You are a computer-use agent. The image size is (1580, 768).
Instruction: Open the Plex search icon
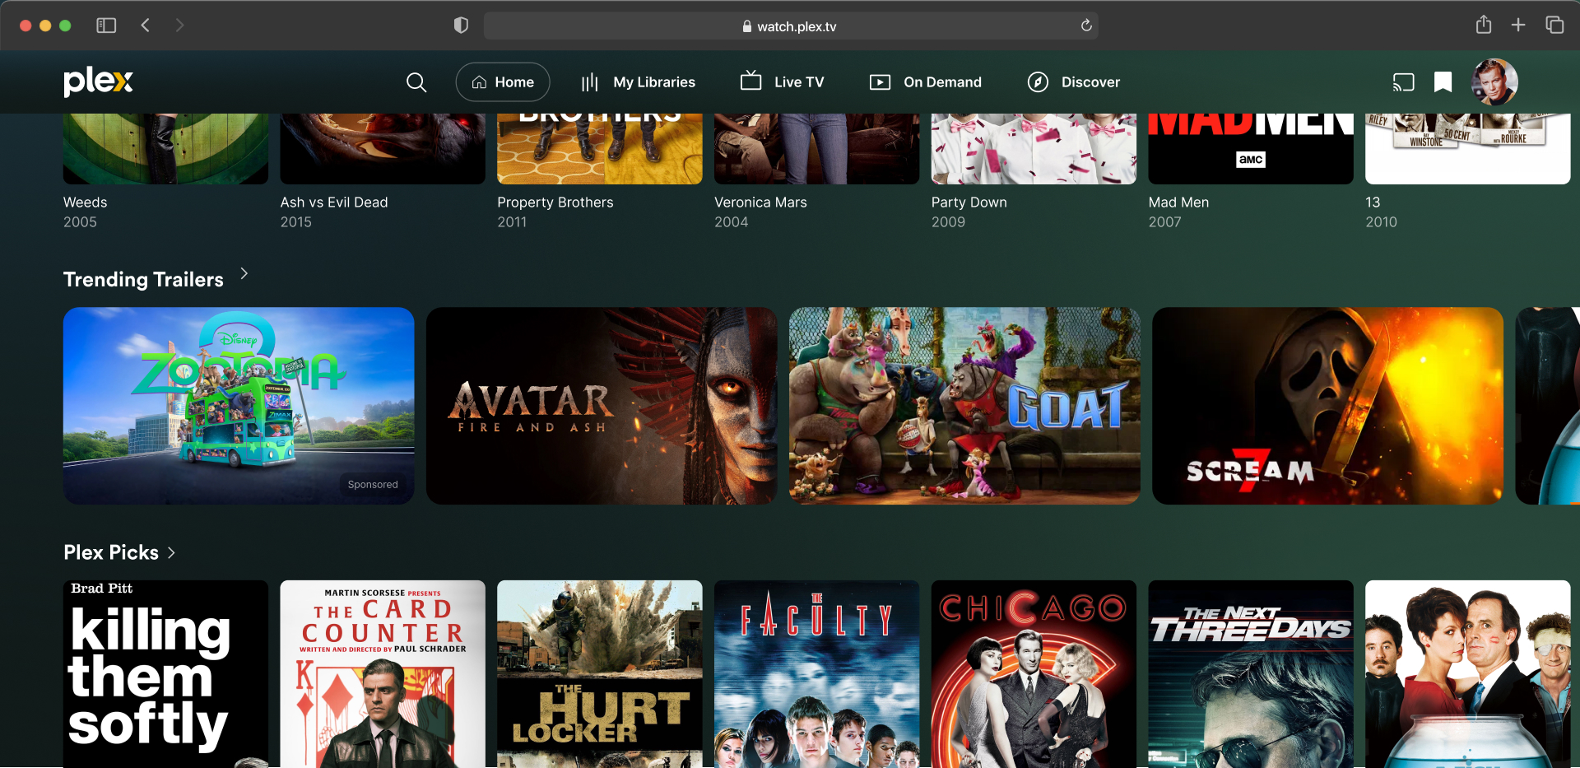coord(416,82)
